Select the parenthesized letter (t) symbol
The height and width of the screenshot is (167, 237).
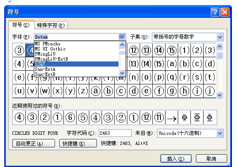tap(210, 77)
